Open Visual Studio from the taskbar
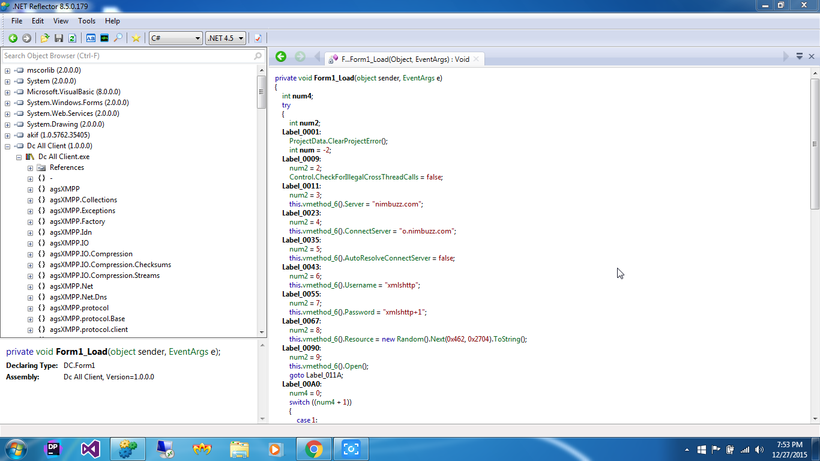Image resolution: width=820 pixels, height=461 pixels. (91, 448)
